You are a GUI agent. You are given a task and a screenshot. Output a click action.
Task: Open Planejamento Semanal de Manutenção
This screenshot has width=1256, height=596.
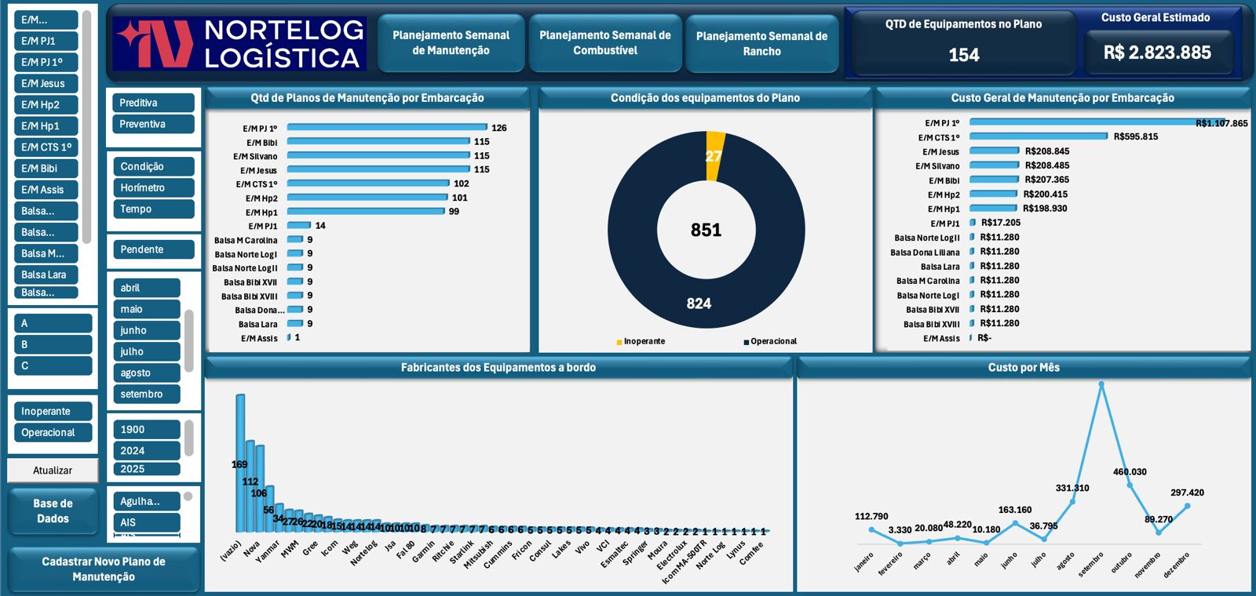click(x=451, y=43)
